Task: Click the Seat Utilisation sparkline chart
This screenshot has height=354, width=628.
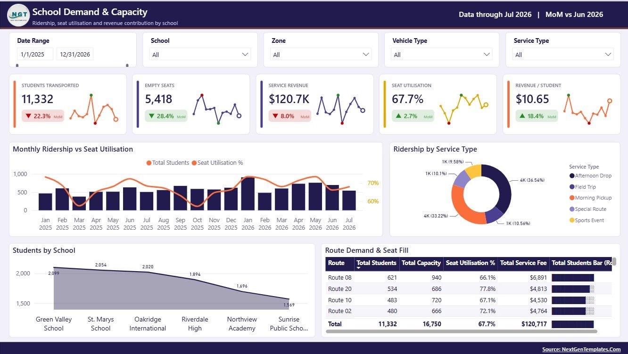Action: click(x=464, y=109)
